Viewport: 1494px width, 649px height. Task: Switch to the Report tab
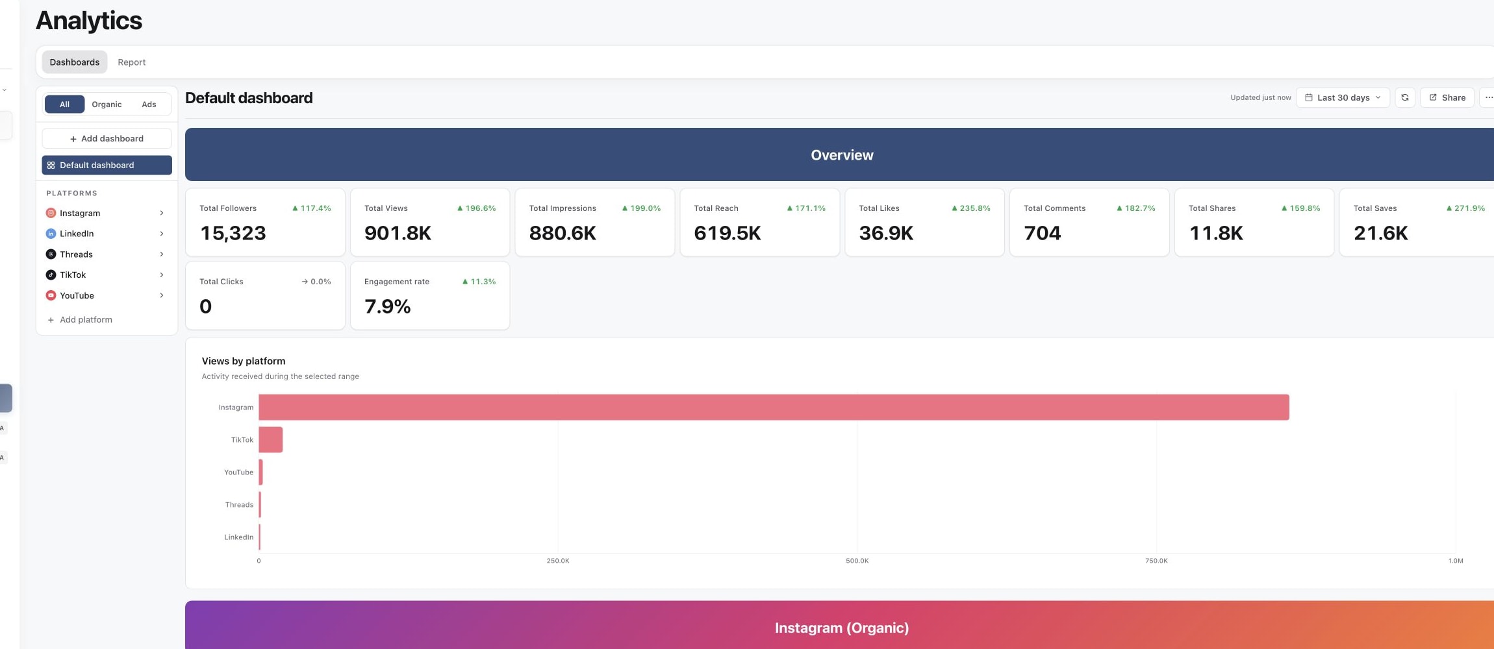pos(131,62)
